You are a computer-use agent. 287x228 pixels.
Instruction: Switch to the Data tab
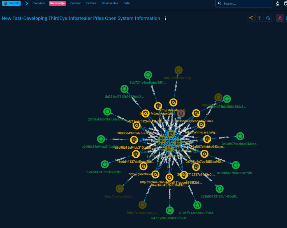click(126, 3)
